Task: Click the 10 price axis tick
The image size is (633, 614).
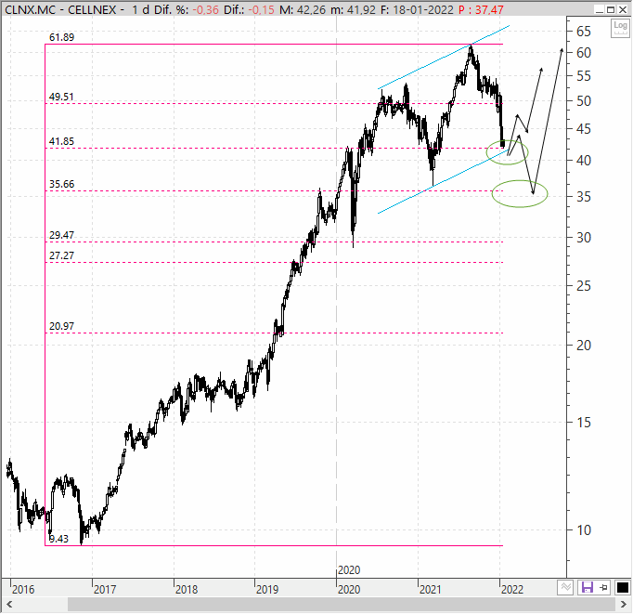Action: 584,530
